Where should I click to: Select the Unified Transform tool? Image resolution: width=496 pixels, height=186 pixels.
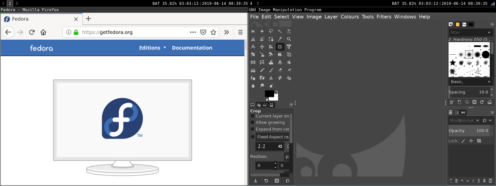[289, 47]
